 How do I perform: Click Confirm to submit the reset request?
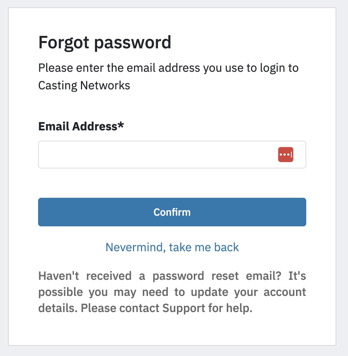coord(172,212)
